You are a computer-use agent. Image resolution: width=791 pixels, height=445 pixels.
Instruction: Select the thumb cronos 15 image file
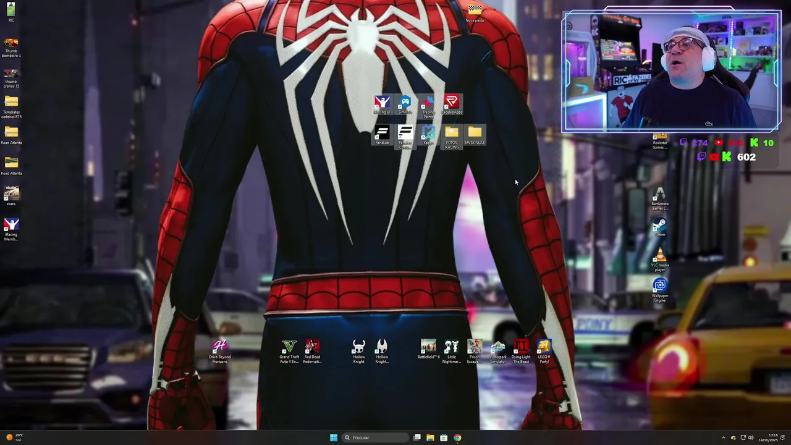[11, 78]
